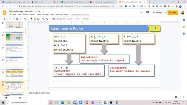This screenshot has height=105, width=187.
Task: Open Google account profile picture
Action: [182, 13]
